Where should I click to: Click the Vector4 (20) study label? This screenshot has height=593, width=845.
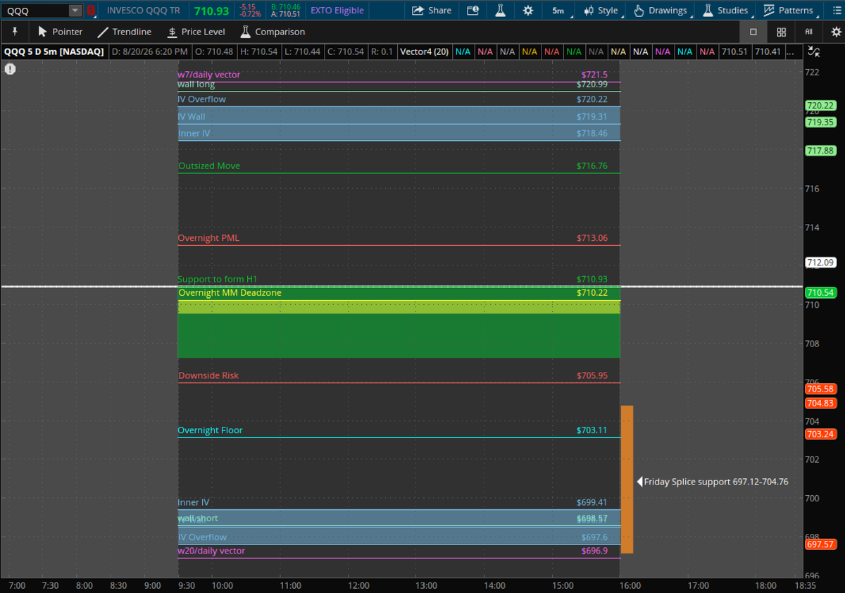point(425,51)
